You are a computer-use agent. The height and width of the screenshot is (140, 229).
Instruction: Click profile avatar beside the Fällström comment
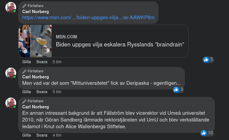pos(10,103)
